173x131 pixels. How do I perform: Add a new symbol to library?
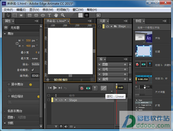click(x=125, y=69)
